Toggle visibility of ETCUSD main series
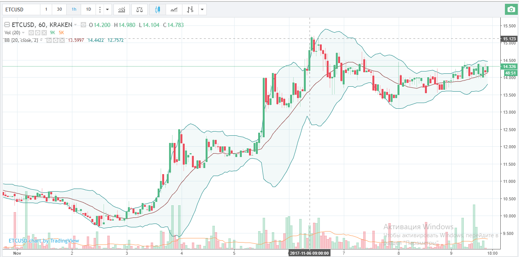 83,25
